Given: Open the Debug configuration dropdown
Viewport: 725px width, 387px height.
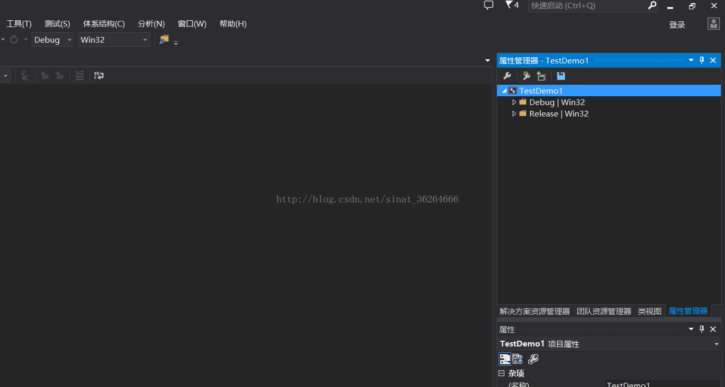Looking at the screenshot, I should 53,40.
